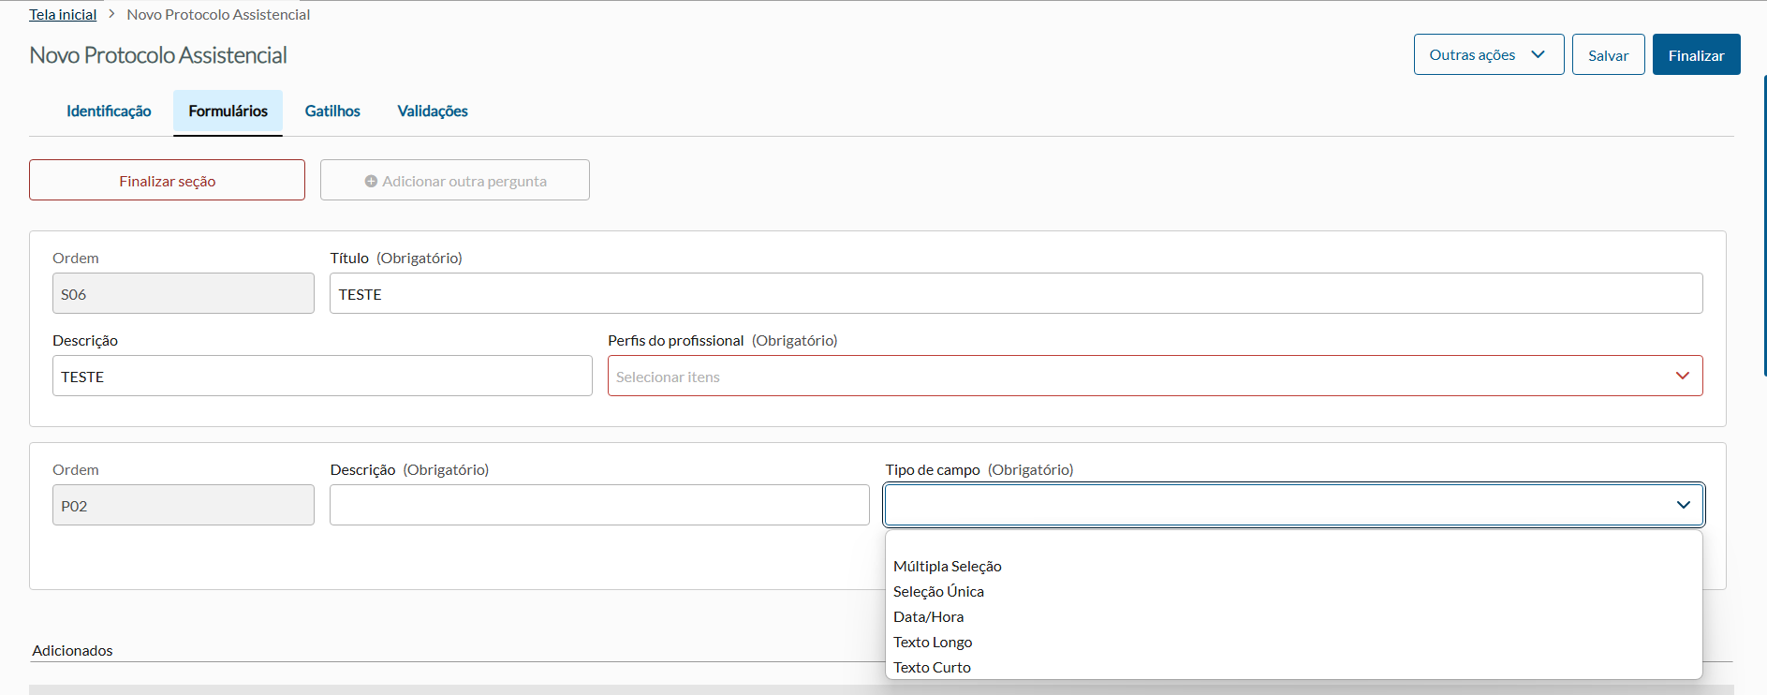
Task: Pick Texto Longo from the list
Action: pos(933,643)
